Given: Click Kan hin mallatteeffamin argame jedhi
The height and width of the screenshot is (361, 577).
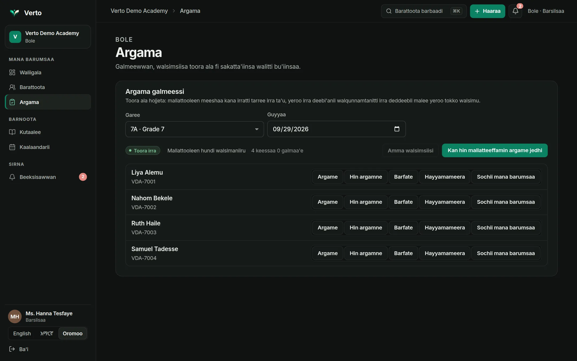Looking at the screenshot, I should pyautogui.click(x=495, y=150).
